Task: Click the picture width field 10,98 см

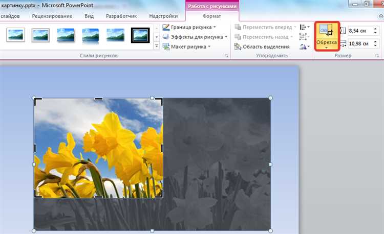Action: click(x=360, y=44)
